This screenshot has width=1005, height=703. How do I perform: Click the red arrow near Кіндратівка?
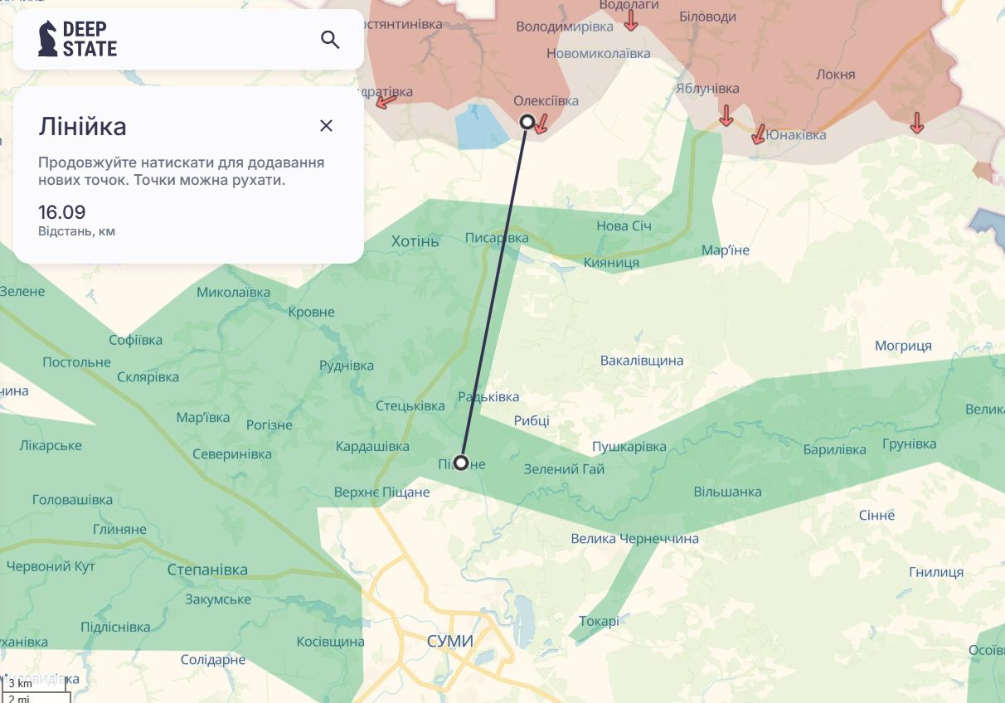386,101
